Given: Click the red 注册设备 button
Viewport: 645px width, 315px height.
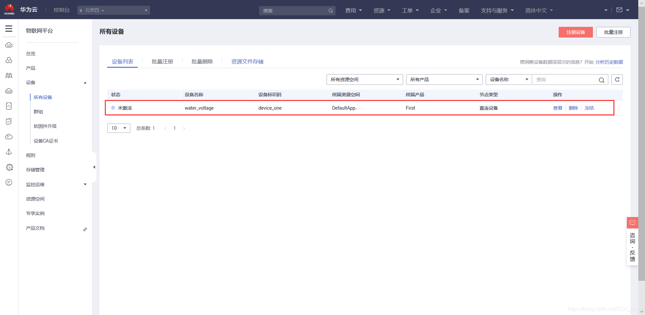Looking at the screenshot, I should [575, 32].
